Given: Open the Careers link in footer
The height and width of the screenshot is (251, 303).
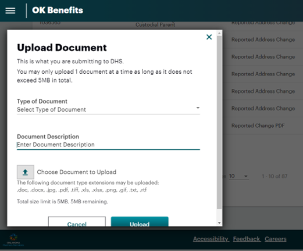Looking at the screenshot, I should pyautogui.click(x=276, y=239).
